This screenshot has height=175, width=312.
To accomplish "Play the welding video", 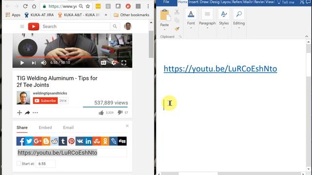I will pyautogui.click(x=22, y=63).
